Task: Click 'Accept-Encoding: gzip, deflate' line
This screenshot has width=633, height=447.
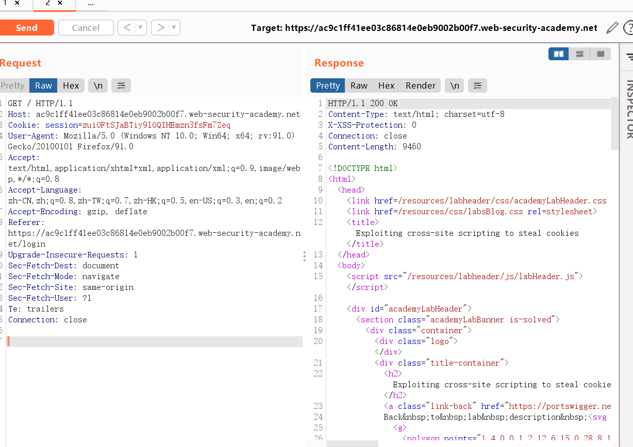Action: point(77,212)
